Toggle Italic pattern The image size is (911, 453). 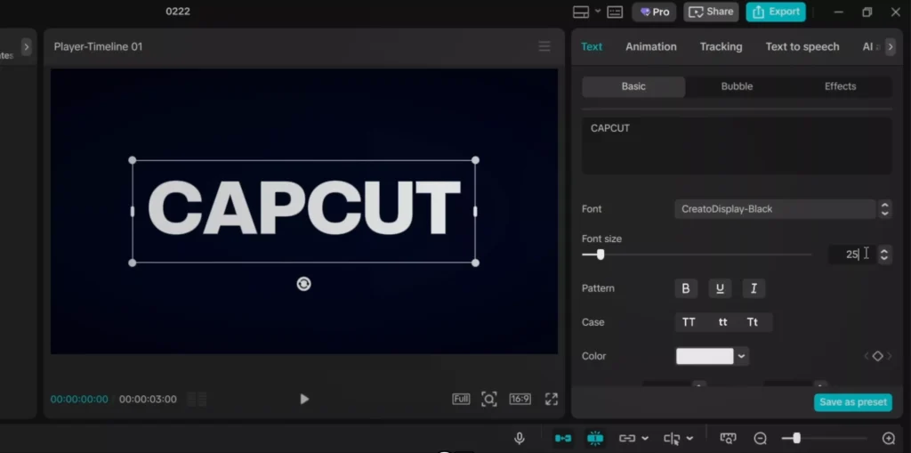click(x=754, y=288)
